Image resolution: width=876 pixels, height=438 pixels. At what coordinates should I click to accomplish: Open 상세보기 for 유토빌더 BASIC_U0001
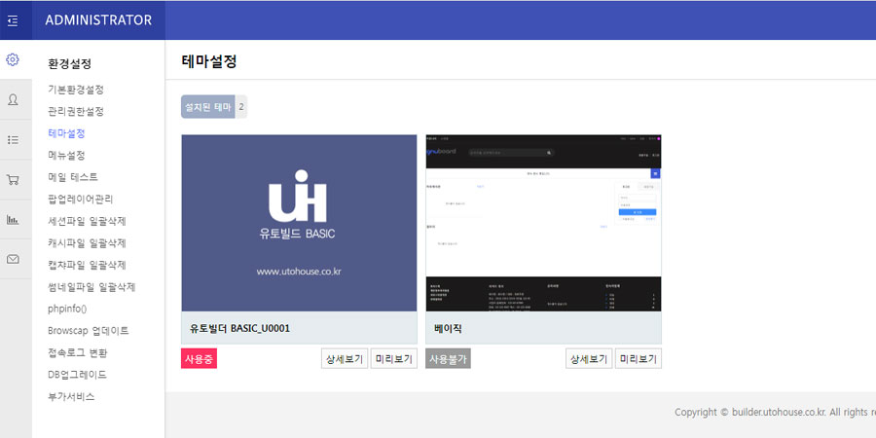(345, 358)
